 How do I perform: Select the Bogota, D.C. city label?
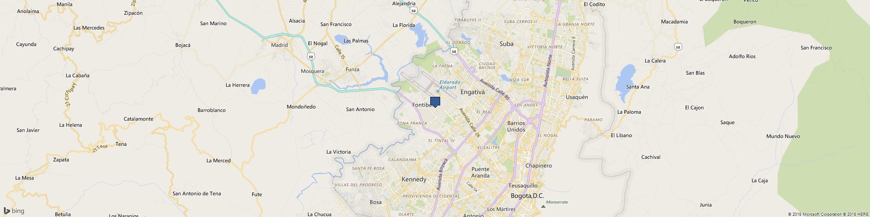click(527, 196)
